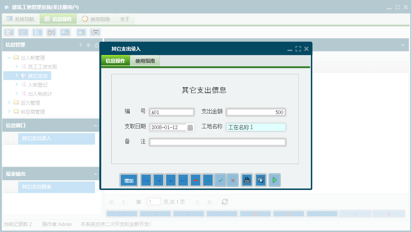The image size is (412, 232).
Task: Select the 系统导航 tab
Action: pos(20,18)
